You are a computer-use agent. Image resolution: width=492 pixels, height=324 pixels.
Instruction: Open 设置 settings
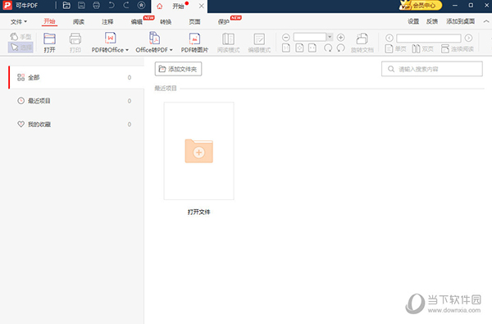[x=413, y=21]
